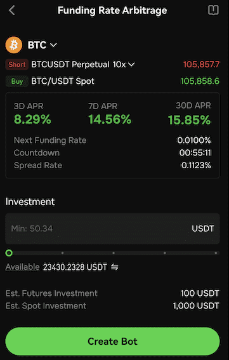Tap the orange Bitcoin coin icon
This screenshot has width=229, height=360.
pos(14,45)
